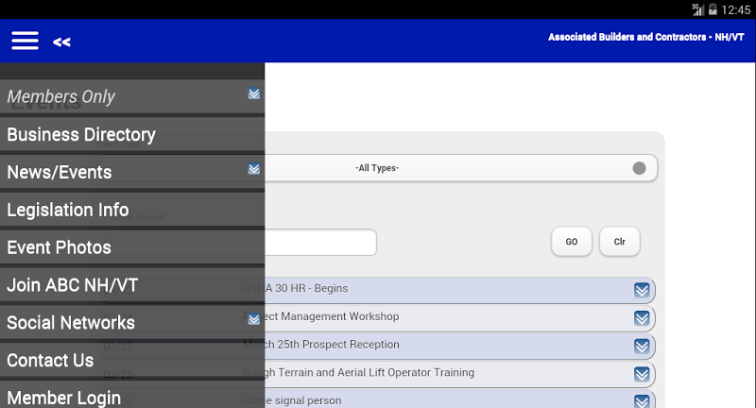The height and width of the screenshot is (408, 756).
Task: Expand the Social Networks submenu arrow
Action: coord(254,319)
